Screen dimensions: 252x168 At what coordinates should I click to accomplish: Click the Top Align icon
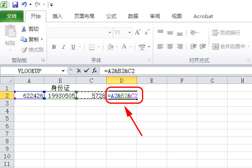pos(160,31)
